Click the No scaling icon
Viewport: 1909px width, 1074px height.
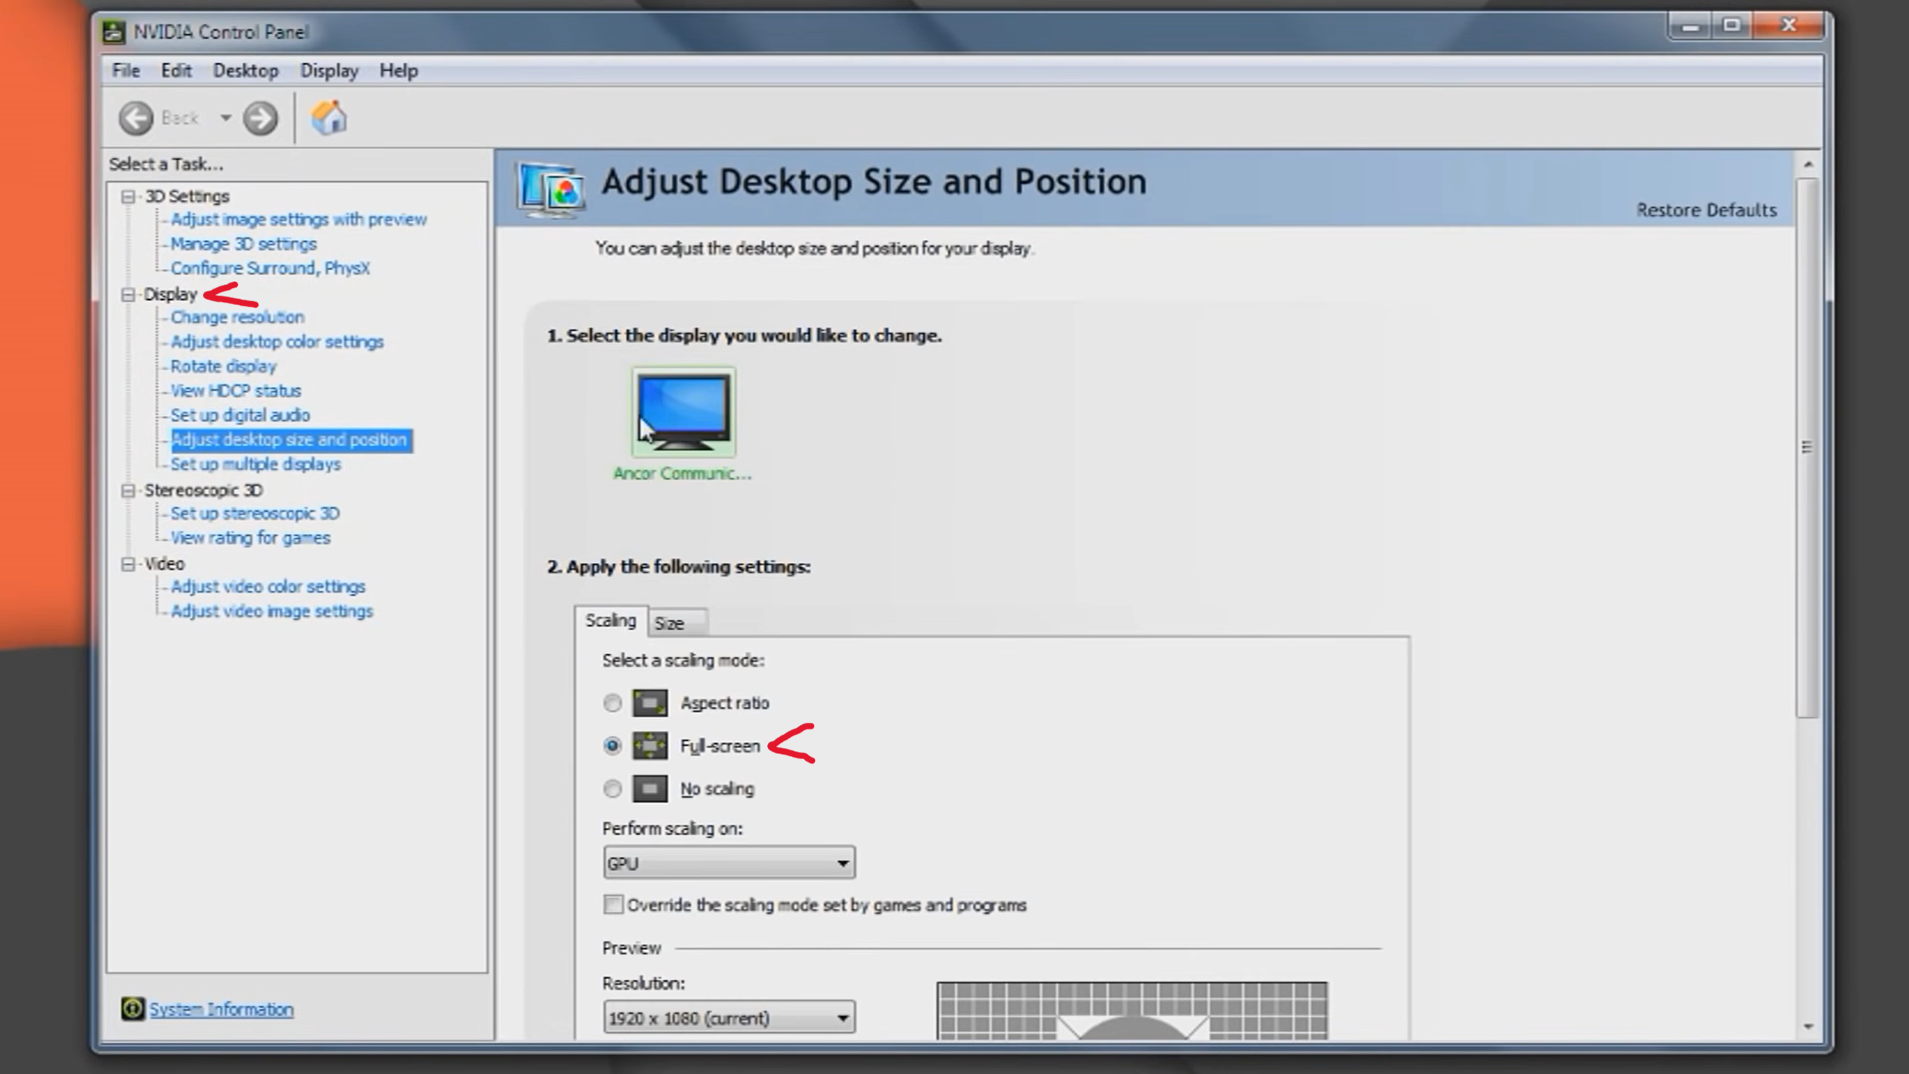[x=650, y=788]
